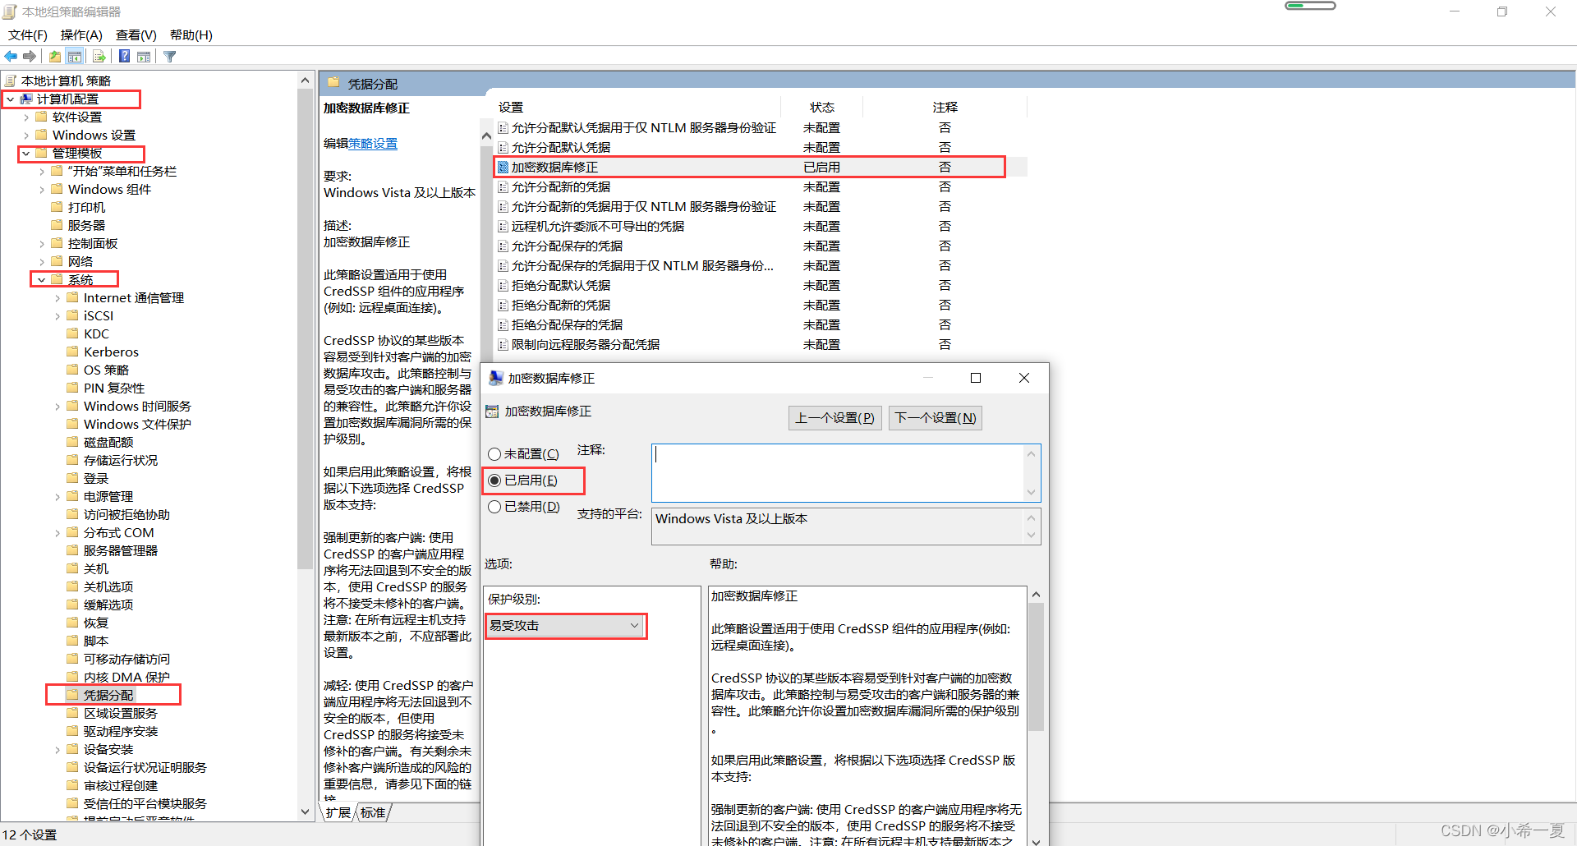Open the 策略设置 link
This screenshot has height=846, width=1577.
373,144
